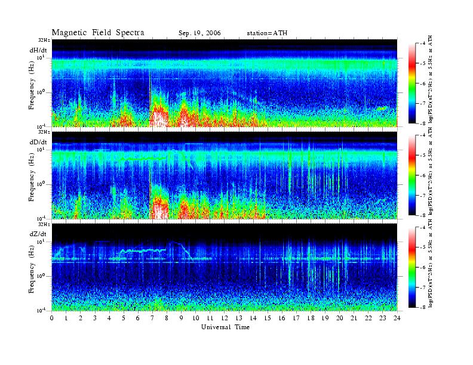
Task: Click the "station=ATH" label
Action: click(x=267, y=33)
